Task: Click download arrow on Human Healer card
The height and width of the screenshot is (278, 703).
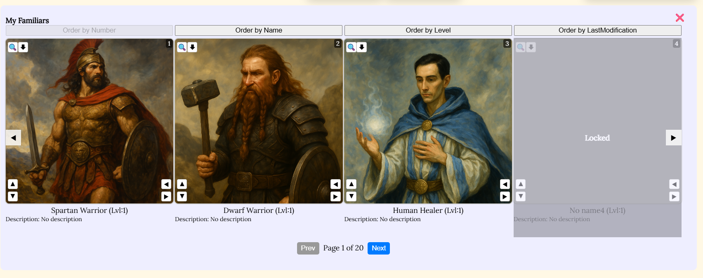Action: click(x=362, y=47)
